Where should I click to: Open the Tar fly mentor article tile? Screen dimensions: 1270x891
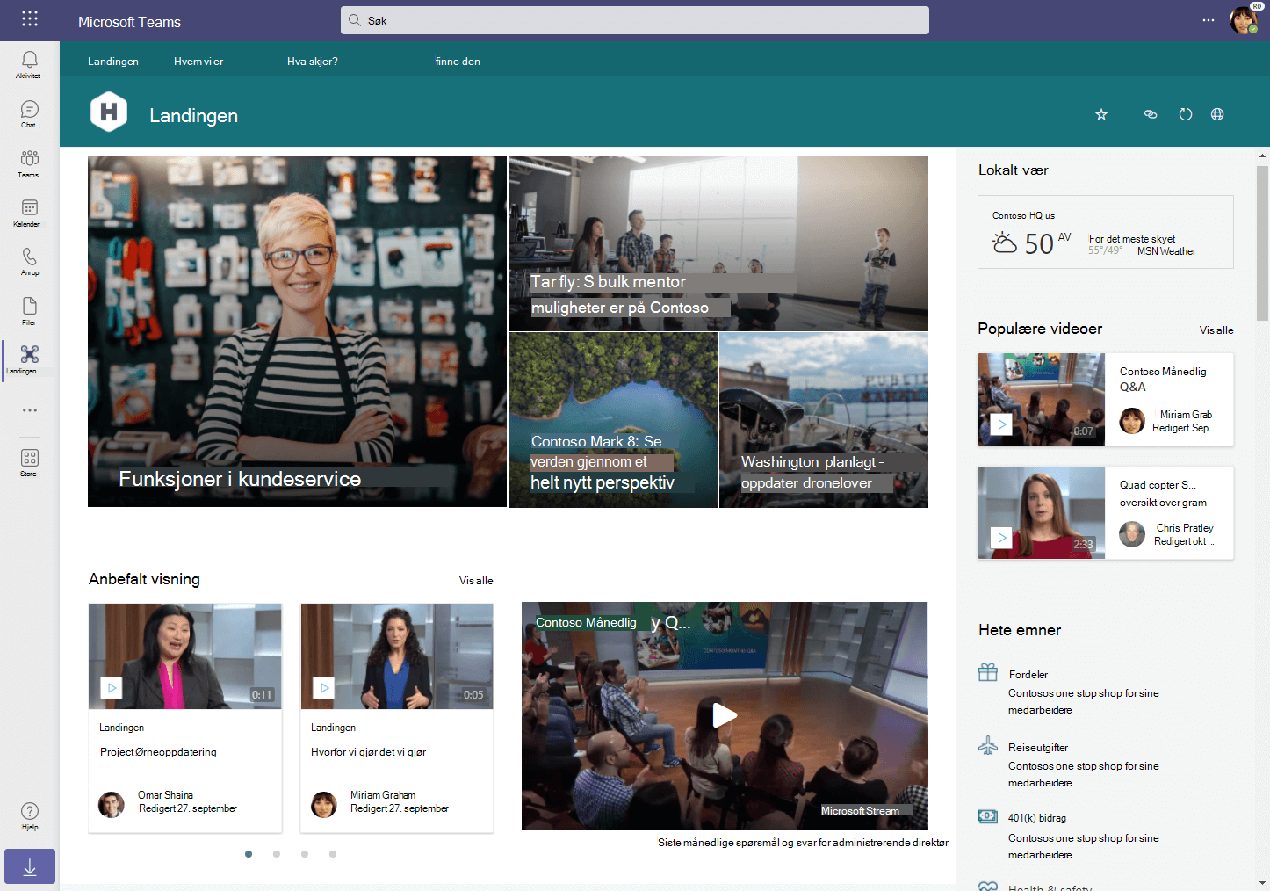(718, 243)
